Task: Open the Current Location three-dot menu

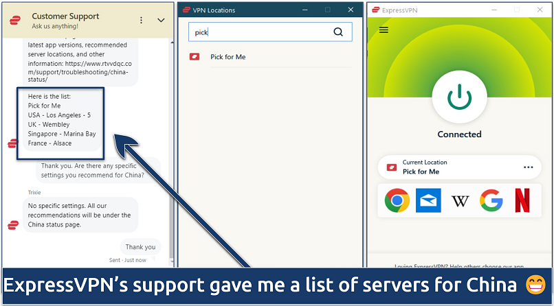Action: (x=528, y=167)
